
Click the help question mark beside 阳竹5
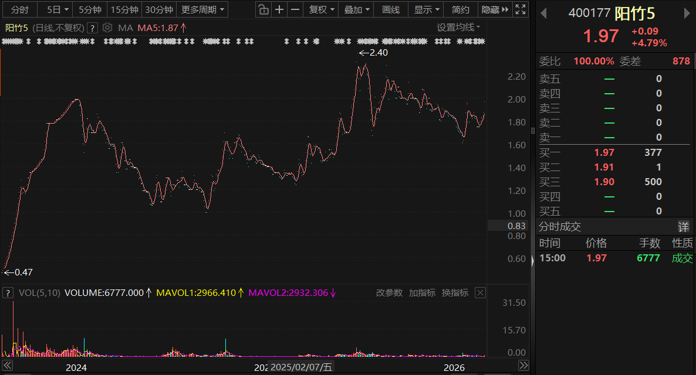click(x=92, y=28)
